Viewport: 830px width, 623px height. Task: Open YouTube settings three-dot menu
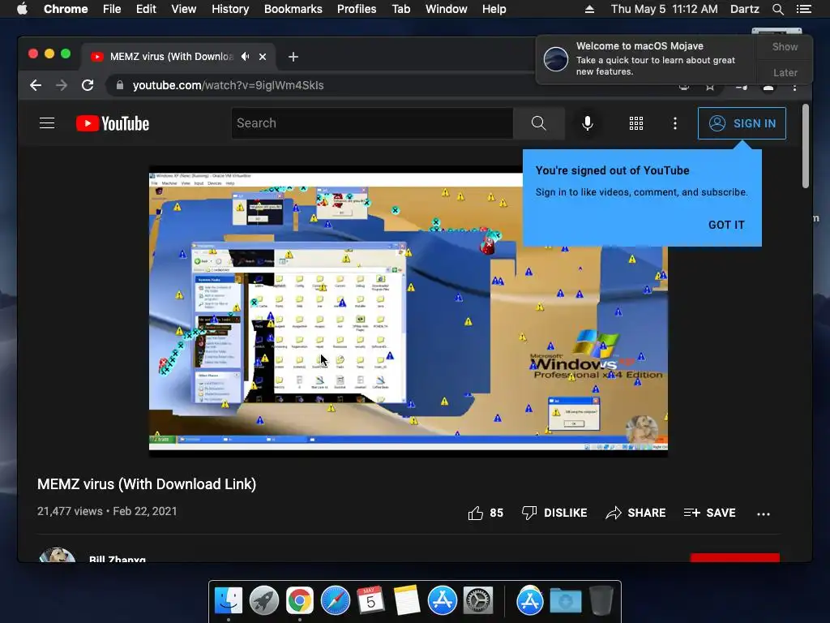[x=675, y=123]
